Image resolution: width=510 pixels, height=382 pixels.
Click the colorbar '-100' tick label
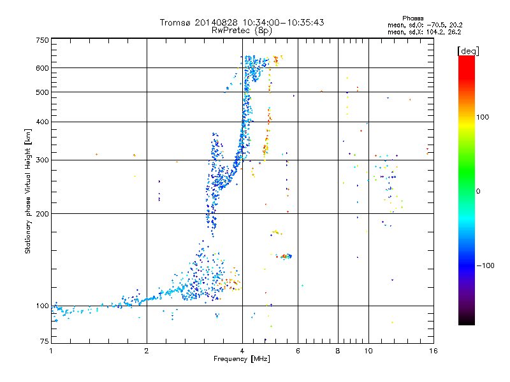(486, 265)
